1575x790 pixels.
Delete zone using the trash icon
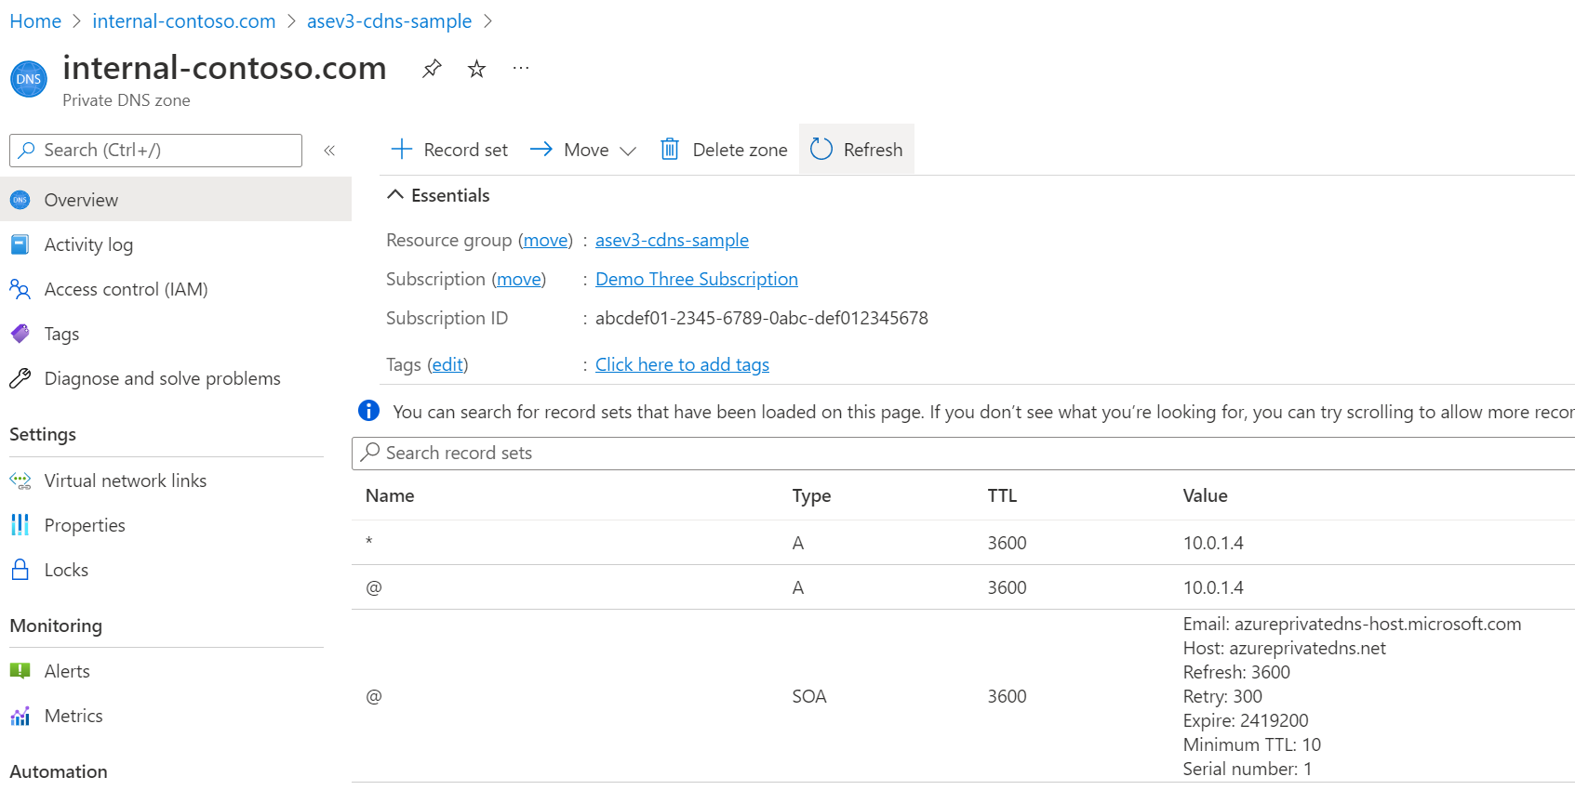tap(669, 150)
